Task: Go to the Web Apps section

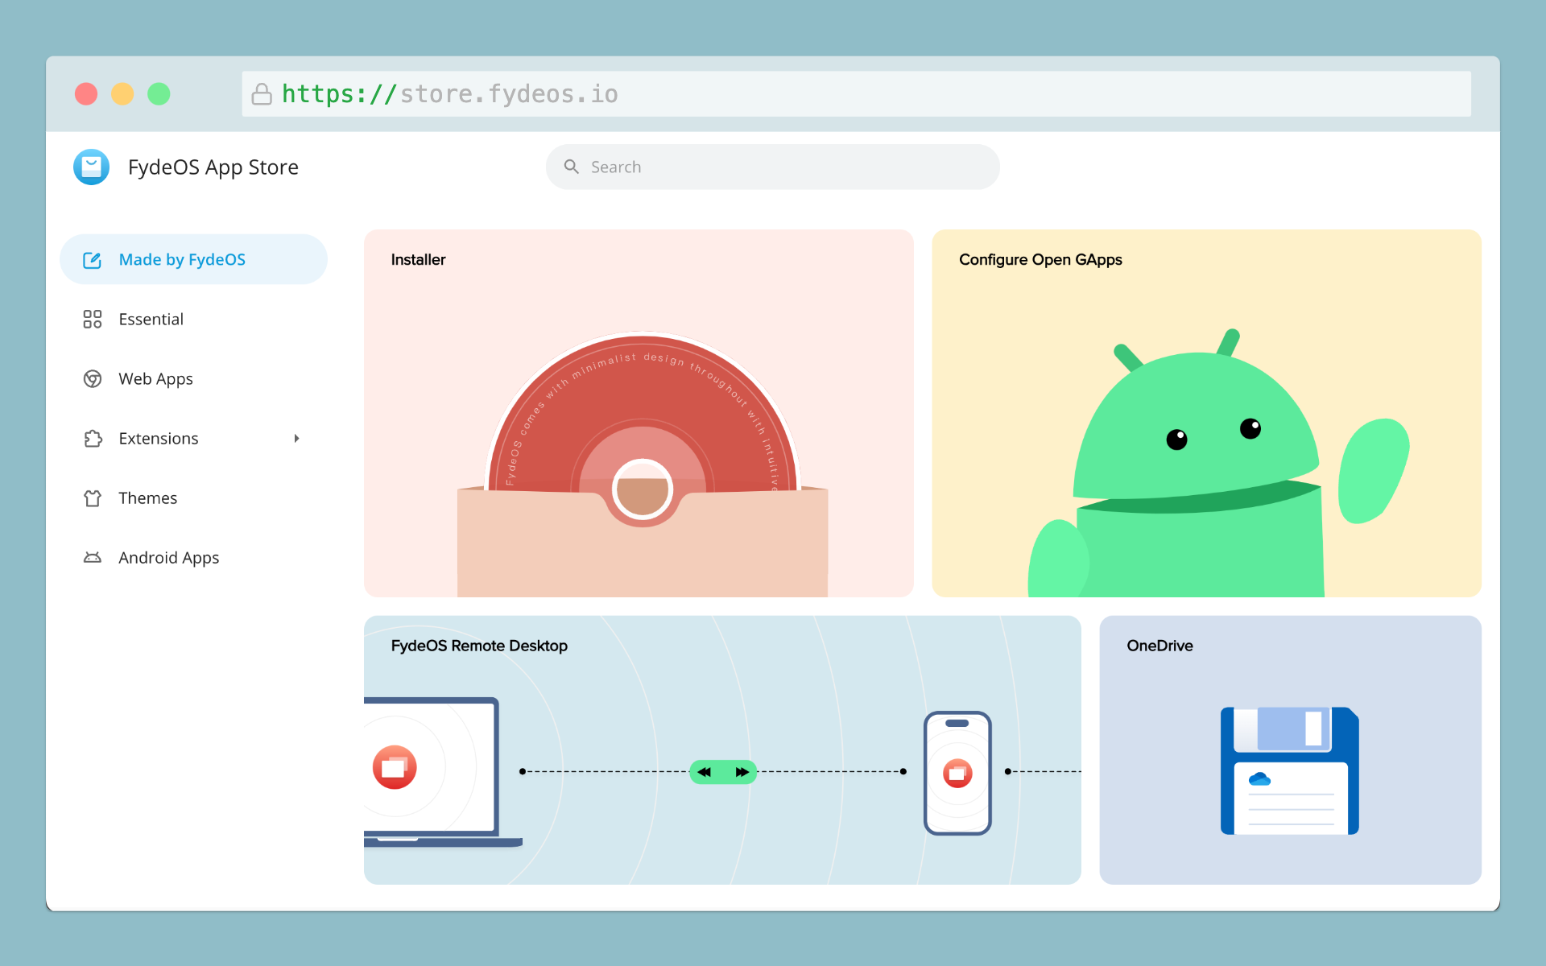Action: pos(155,379)
